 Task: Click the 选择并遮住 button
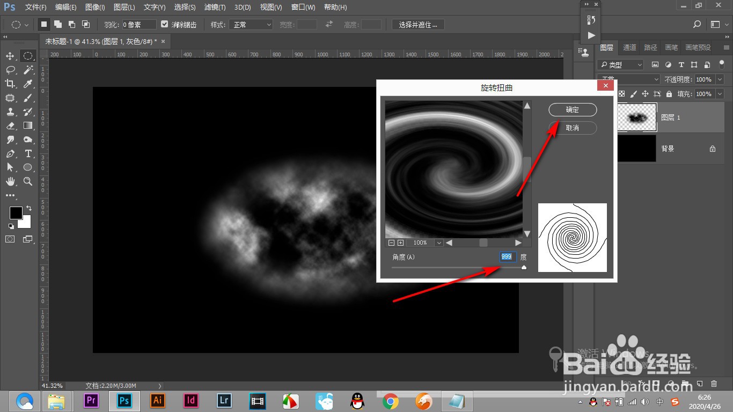click(417, 24)
